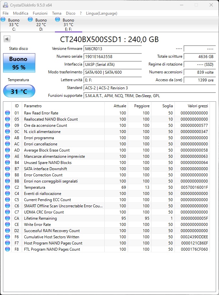Click status circle of Mancanze alimentazione impreviste
Viewport: 219px width, 295px height.
point(7,156)
